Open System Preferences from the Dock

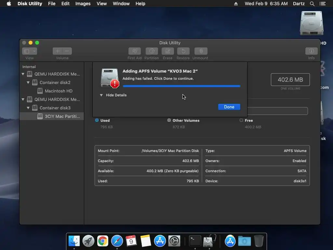[174, 241]
